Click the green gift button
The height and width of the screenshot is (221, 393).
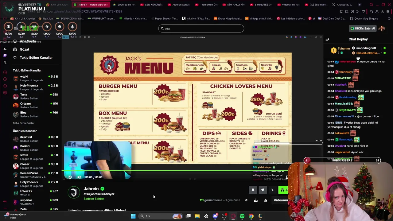(283, 190)
